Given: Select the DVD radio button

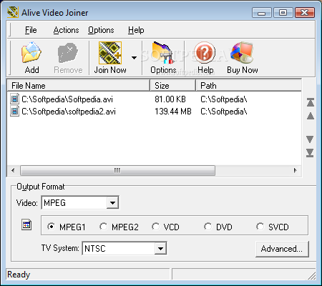Looking at the screenshot, I should pyautogui.click(x=208, y=227).
